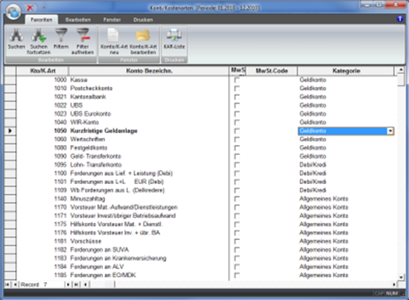Print the KAR-Liste via printer icon
The height and width of the screenshot is (300, 409).
(174, 35)
